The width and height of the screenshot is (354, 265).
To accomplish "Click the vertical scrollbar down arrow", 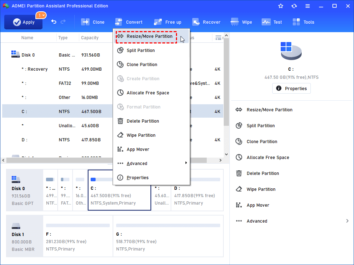I will (227, 154).
